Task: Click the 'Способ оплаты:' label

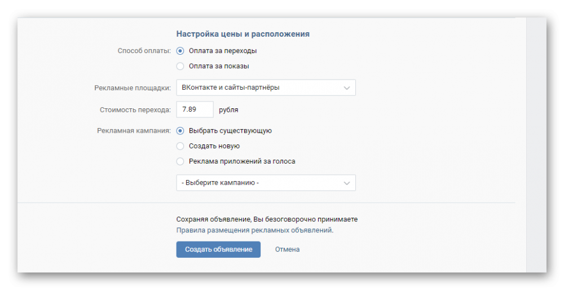Action: point(144,51)
